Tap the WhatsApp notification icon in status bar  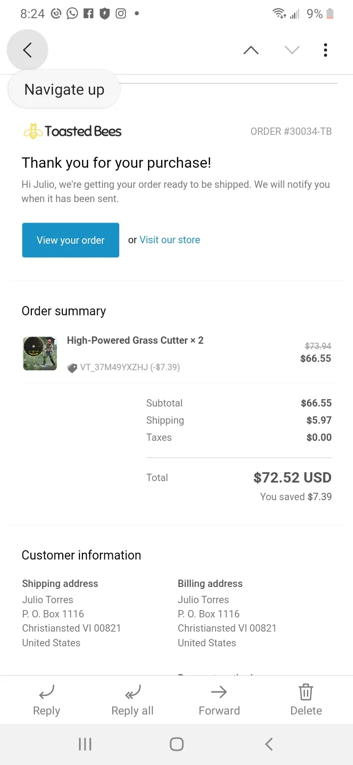point(73,14)
